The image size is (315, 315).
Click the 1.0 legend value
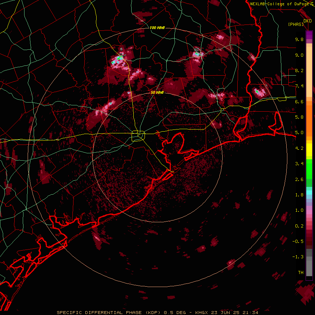click(x=299, y=210)
